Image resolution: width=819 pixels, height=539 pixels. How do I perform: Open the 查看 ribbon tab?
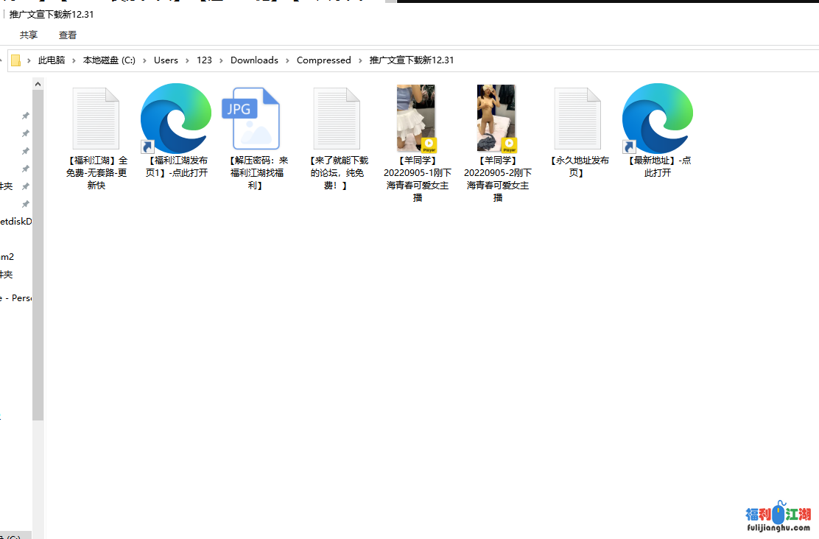pos(68,35)
